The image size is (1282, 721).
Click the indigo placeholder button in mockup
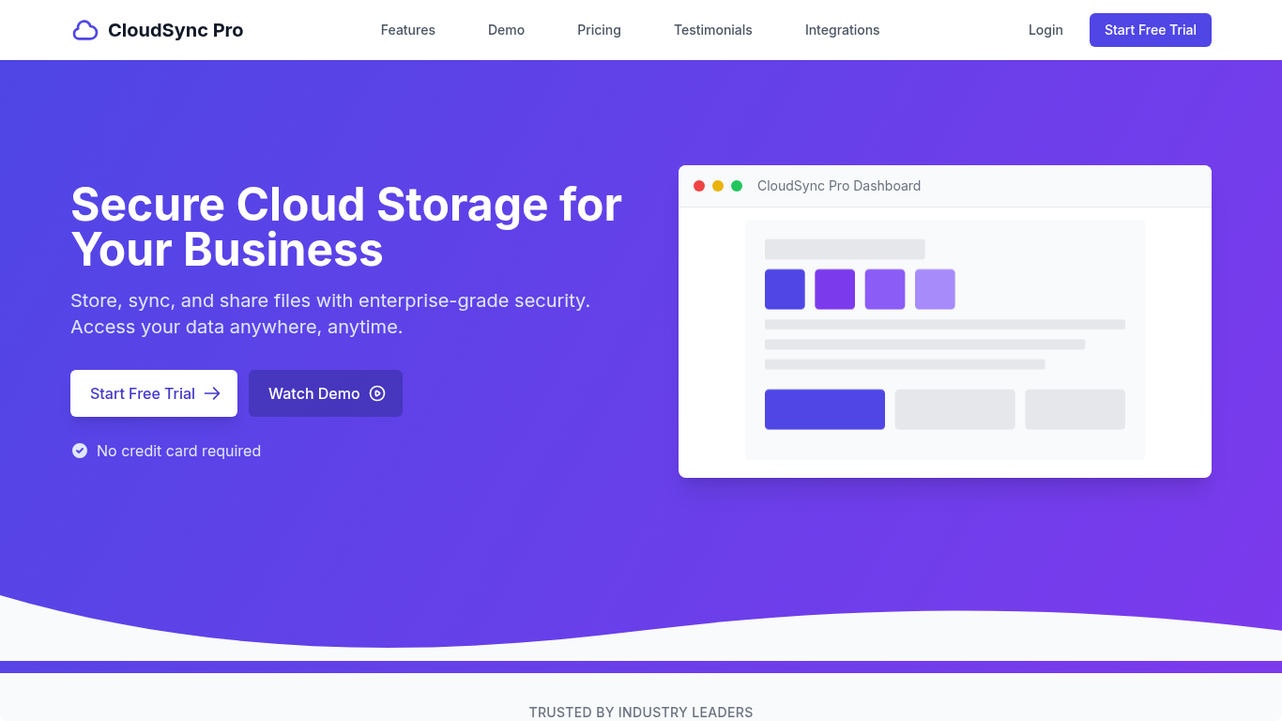pos(825,409)
